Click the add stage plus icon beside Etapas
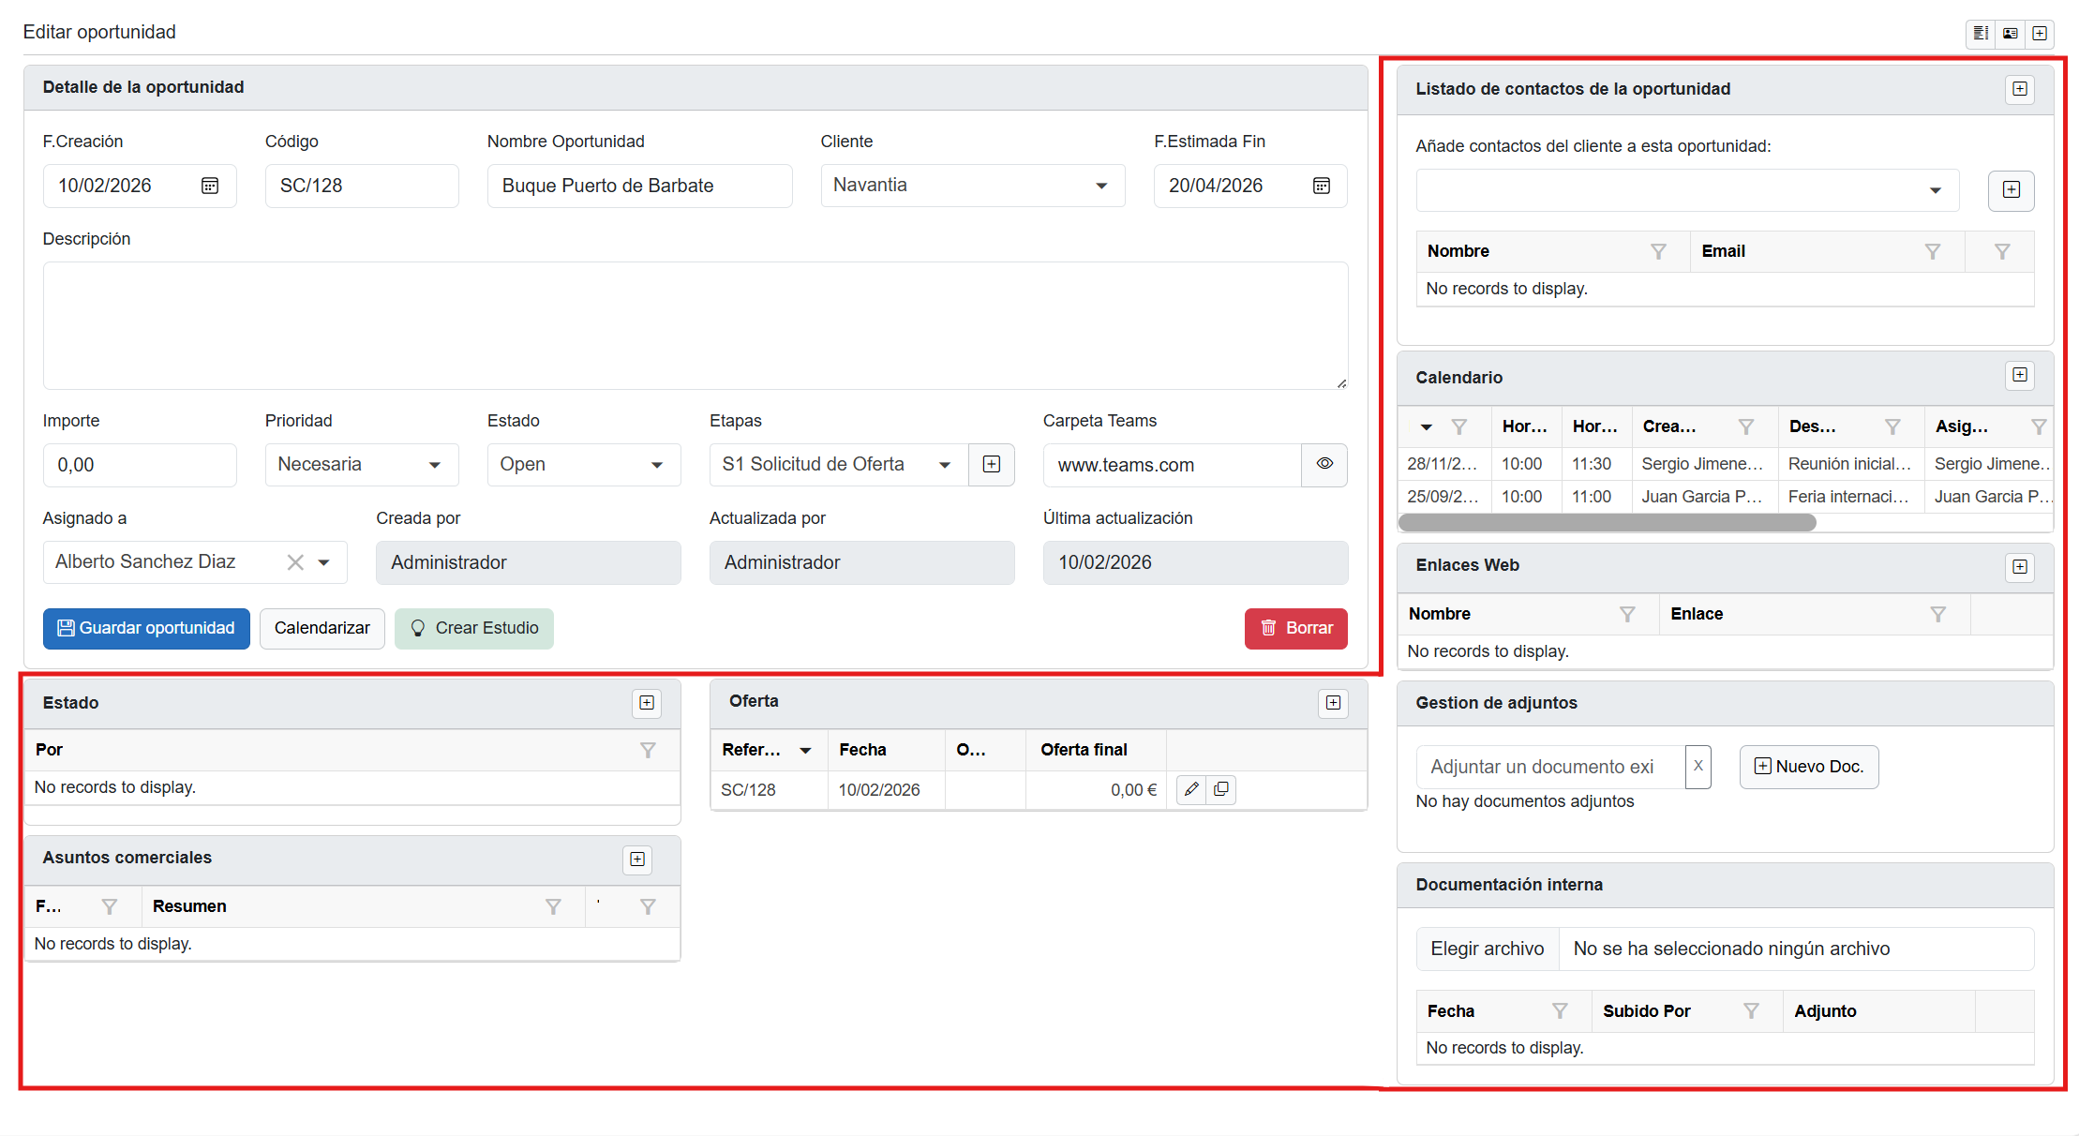The width and height of the screenshot is (2079, 1136). tap(991, 465)
